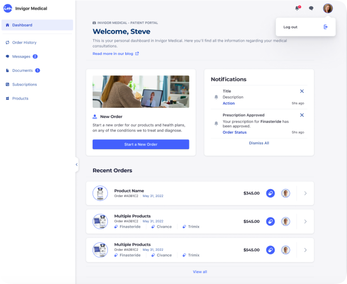Click the telehealth consultation photo
Image resolution: width=347 pixels, height=284 pixels.
(x=141, y=91)
